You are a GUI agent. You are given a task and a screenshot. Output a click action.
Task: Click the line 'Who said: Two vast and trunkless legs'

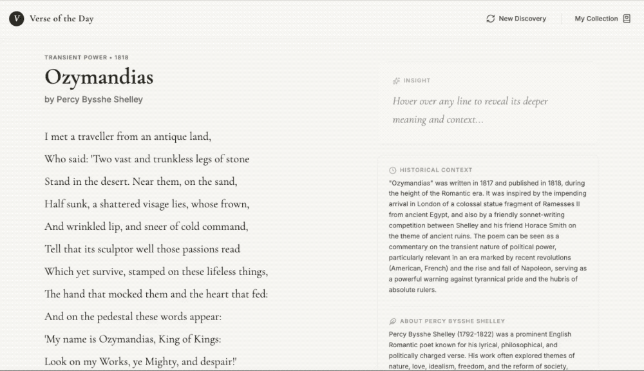click(147, 159)
